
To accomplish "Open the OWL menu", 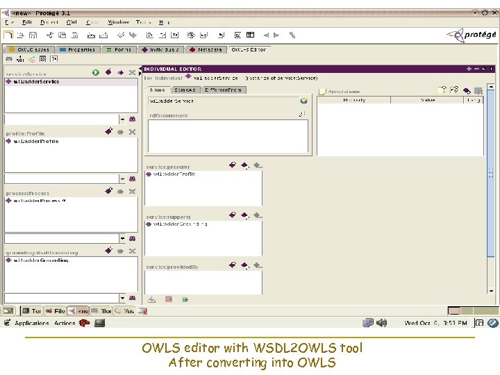I will click(72, 22).
